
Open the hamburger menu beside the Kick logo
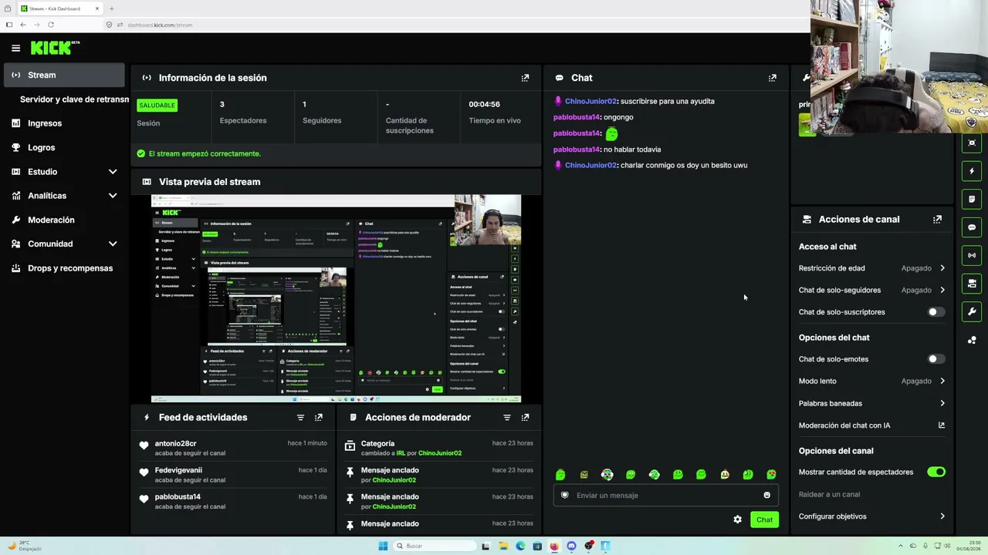(x=15, y=48)
